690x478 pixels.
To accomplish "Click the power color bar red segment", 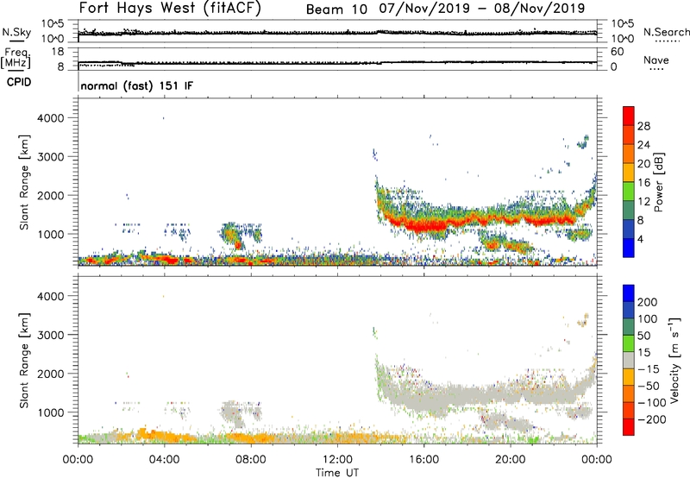I will tap(629, 116).
